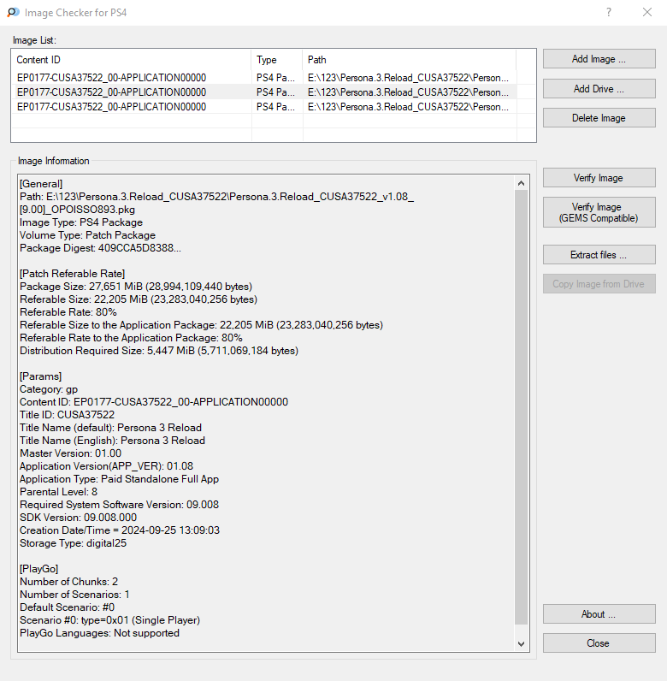
Task: Click the Image Information vertical scrollbar thumb
Action: pyautogui.click(x=521, y=407)
